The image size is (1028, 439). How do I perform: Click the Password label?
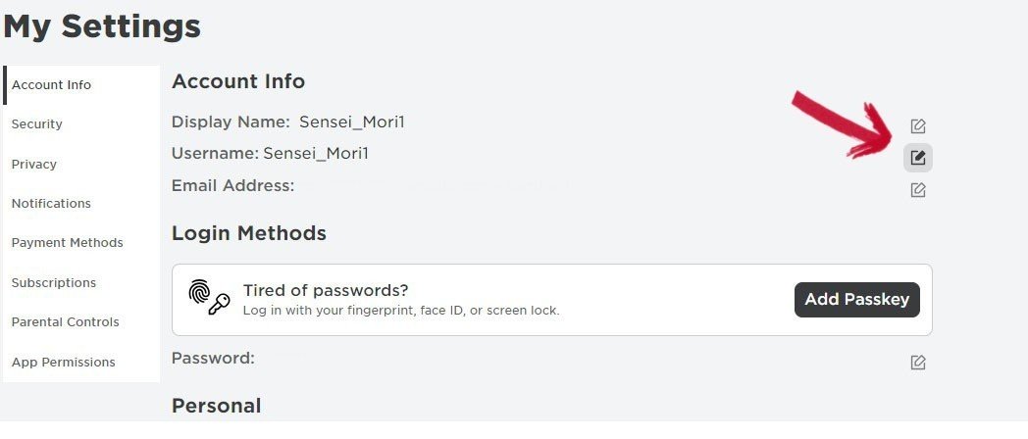[213, 359]
